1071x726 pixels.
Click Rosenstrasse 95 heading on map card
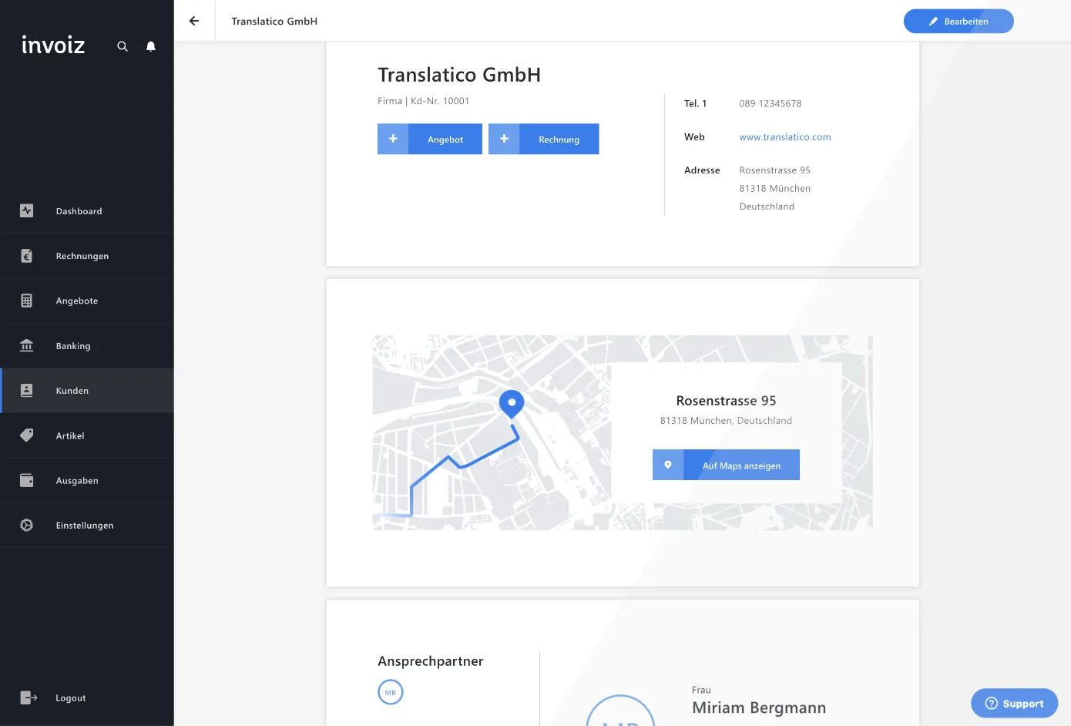pyautogui.click(x=726, y=401)
